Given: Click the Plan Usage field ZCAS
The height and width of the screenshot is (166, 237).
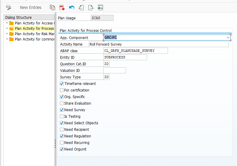Looking at the screenshot, I should tap(102, 18).
